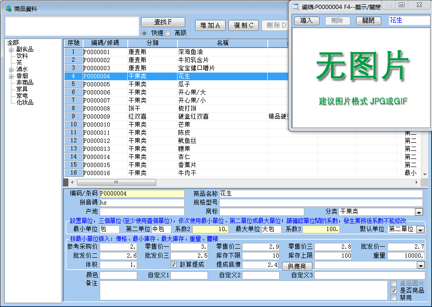Screen dimensions: 432x307
Task: Enable the 禁用 checkbox
Action: tap(394, 298)
